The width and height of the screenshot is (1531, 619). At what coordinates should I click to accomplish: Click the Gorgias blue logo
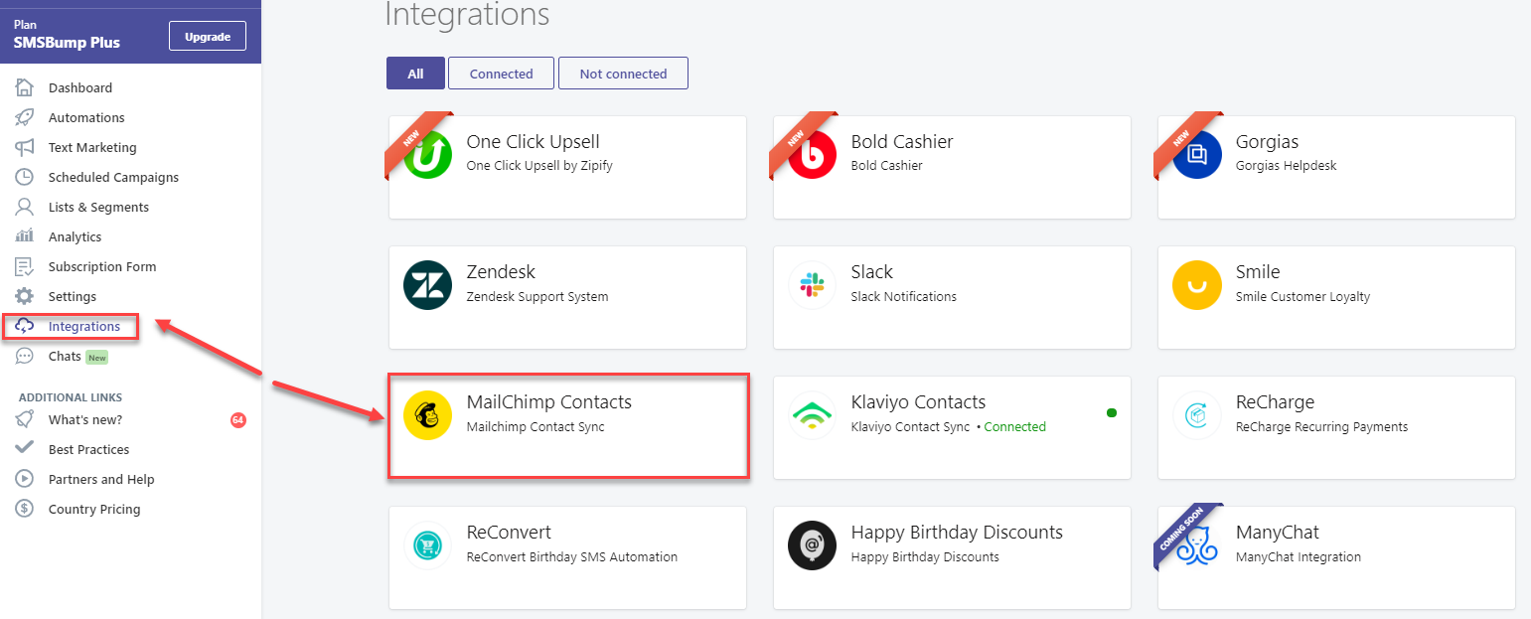tap(1197, 155)
